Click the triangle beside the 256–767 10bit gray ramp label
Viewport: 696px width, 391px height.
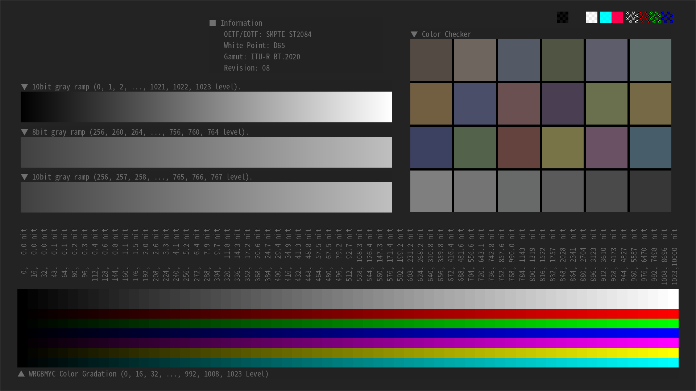click(x=24, y=177)
